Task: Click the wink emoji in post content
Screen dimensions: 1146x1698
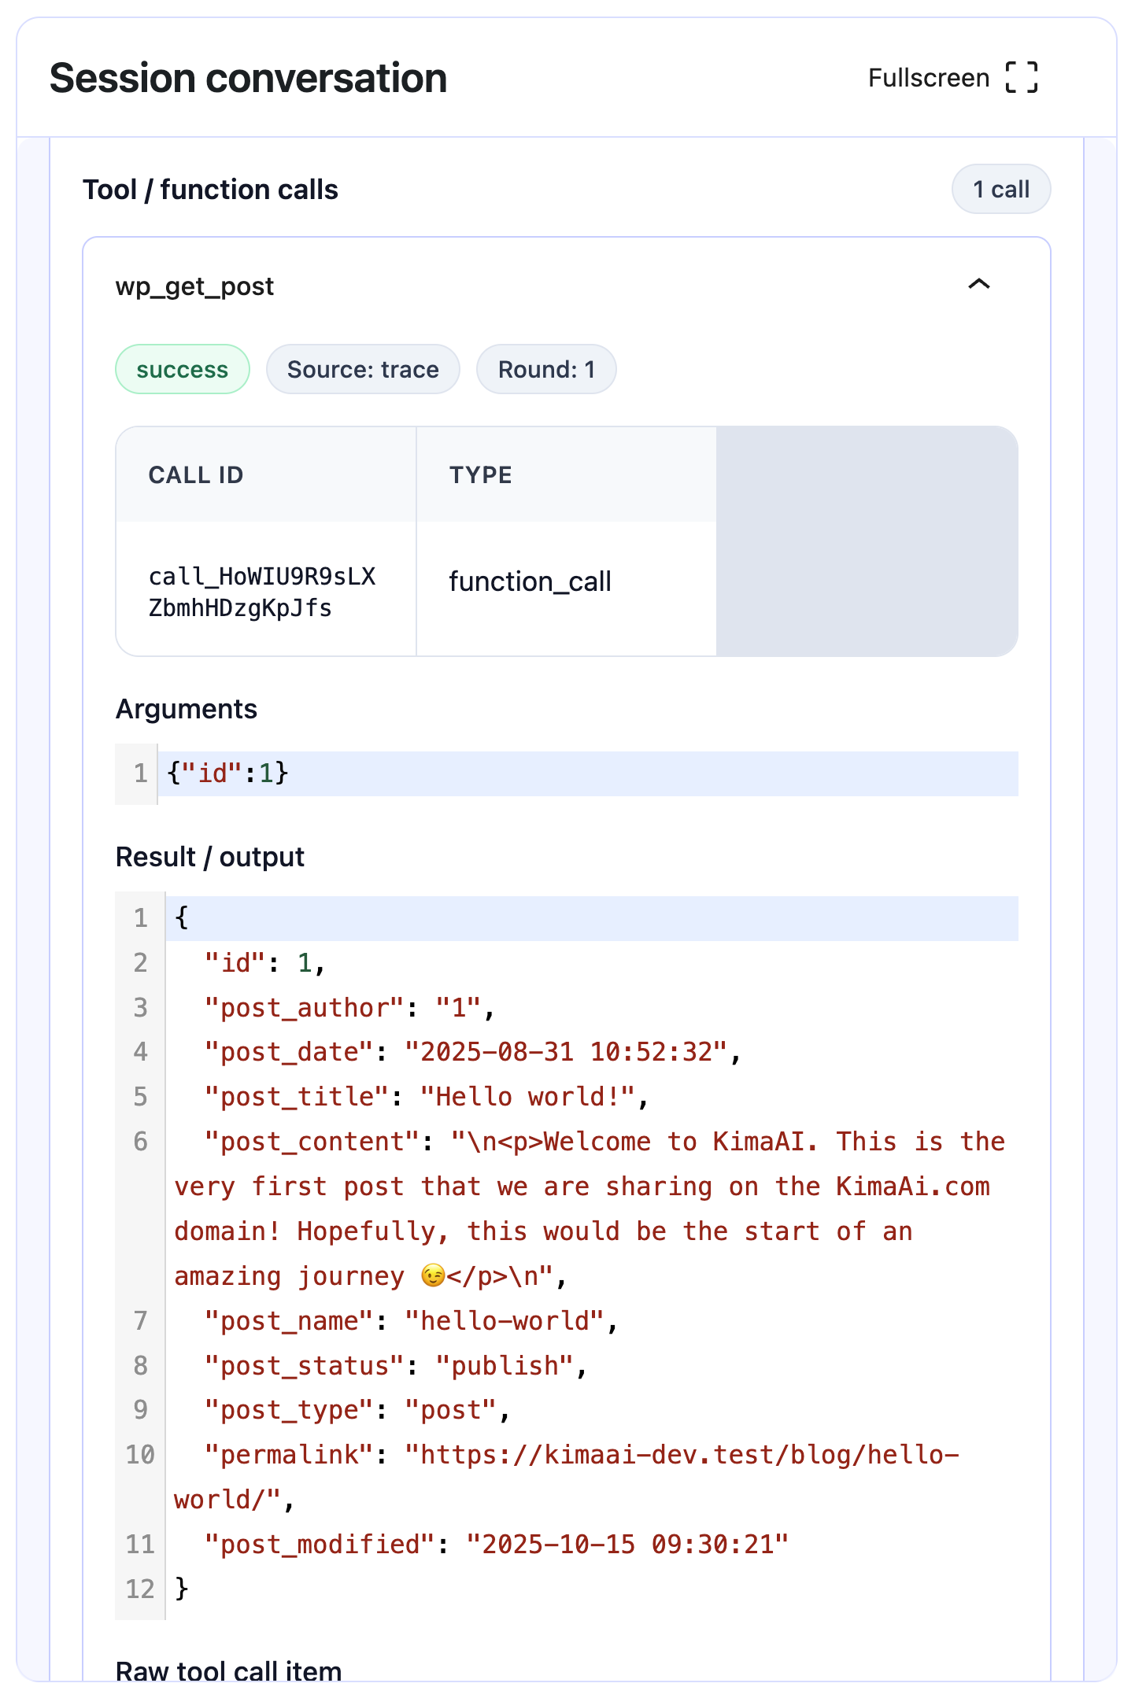Action: tap(432, 1275)
